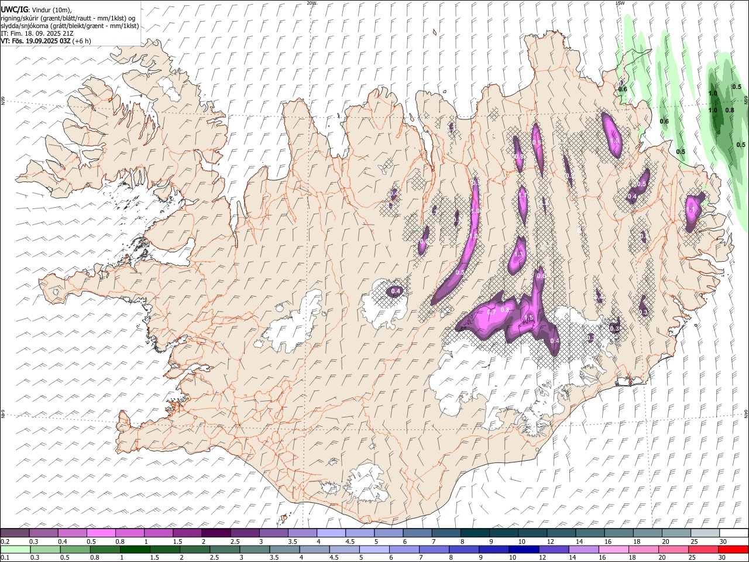Select snow scale swatch between 12 and 14
Screen dimensions: 749x562
(561, 533)
